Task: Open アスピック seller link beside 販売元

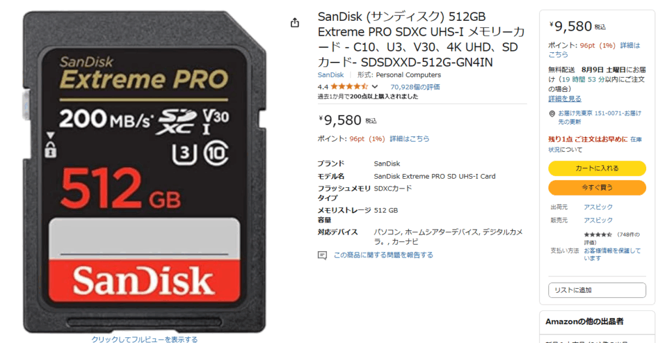Action: pyautogui.click(x=598, y=220)
